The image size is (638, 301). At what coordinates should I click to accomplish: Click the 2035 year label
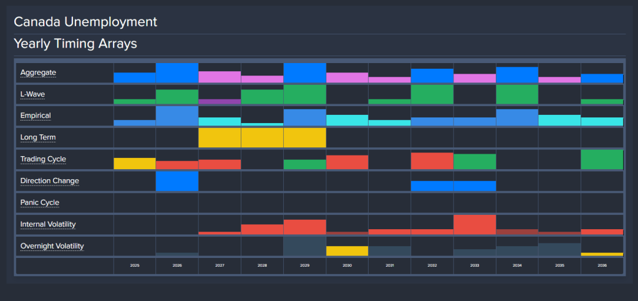(x=559, y=265)
